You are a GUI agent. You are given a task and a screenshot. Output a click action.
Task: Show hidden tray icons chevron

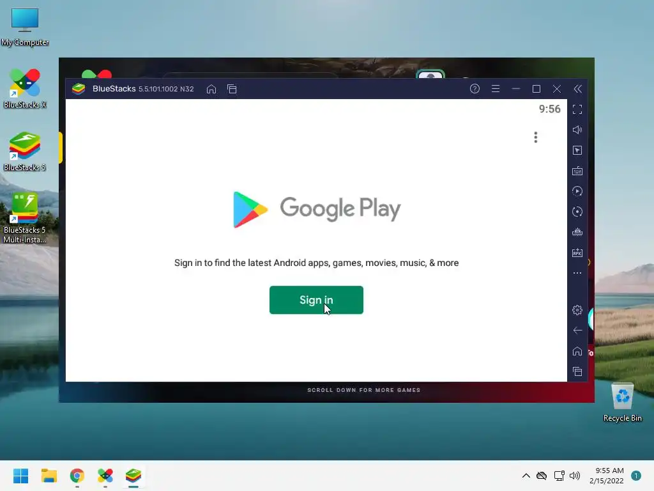coord(526,476)
